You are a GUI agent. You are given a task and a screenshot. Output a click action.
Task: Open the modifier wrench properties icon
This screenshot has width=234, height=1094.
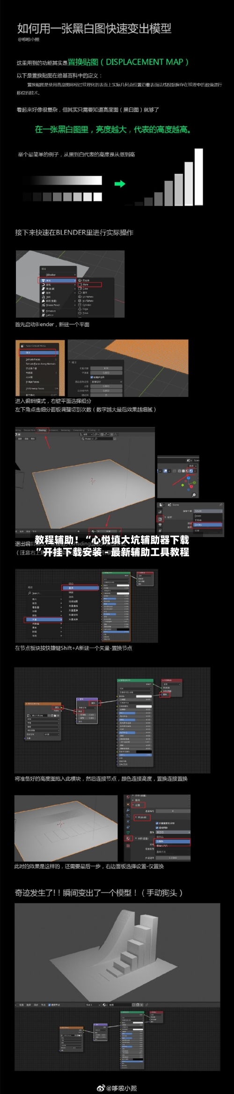128,810
